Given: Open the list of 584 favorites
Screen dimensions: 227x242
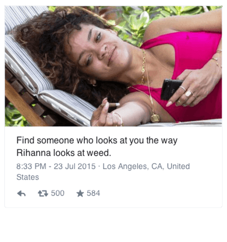Looking at the screenshot, I should tap(93, 193).
